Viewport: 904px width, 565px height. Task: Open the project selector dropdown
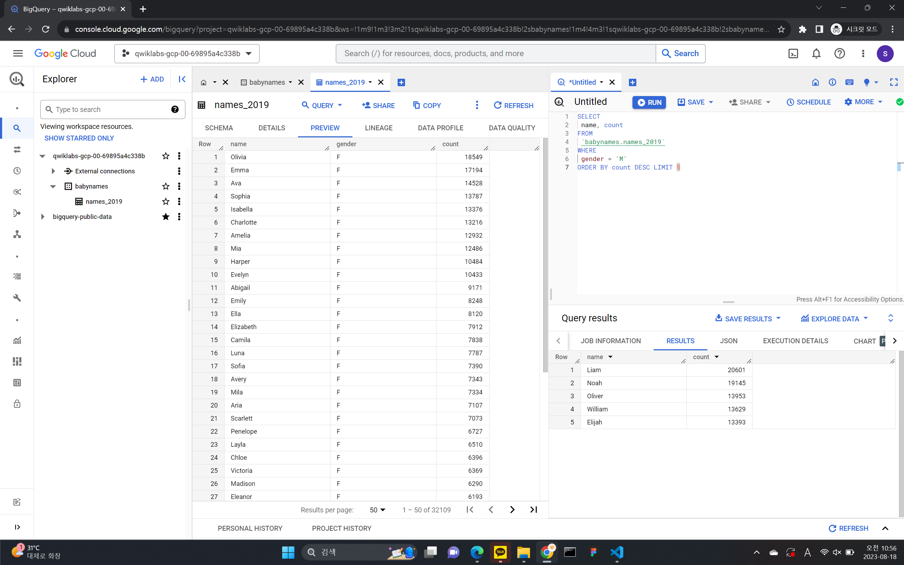point(187,53)
